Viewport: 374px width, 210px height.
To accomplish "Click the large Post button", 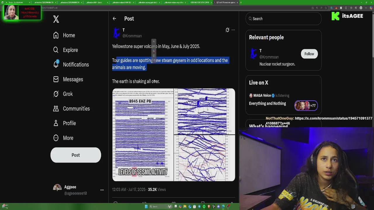I will coord(76,155).
